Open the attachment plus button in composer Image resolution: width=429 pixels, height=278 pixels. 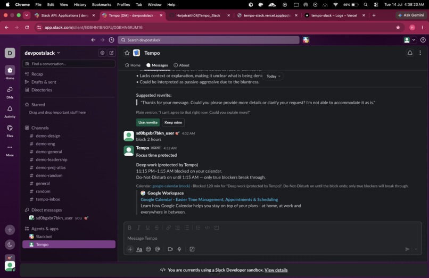point(130,249)
